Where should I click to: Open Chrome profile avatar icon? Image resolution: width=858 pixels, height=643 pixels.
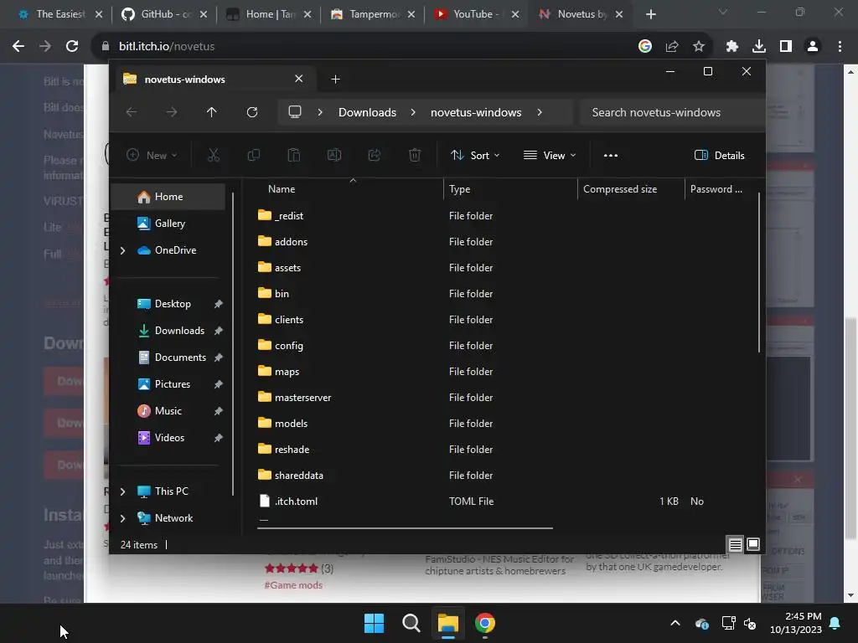click(x=813, y=47)
